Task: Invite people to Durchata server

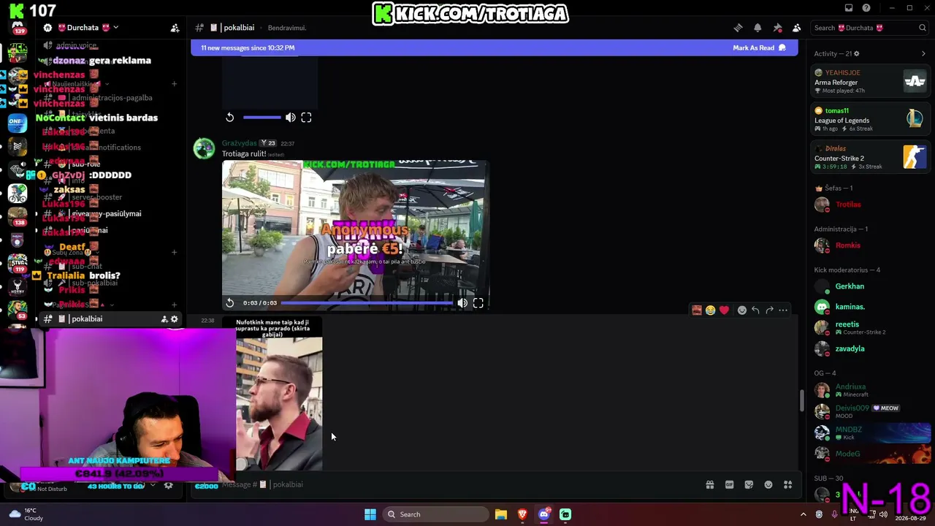Action: pyautogui.click(x=175, y=28)
